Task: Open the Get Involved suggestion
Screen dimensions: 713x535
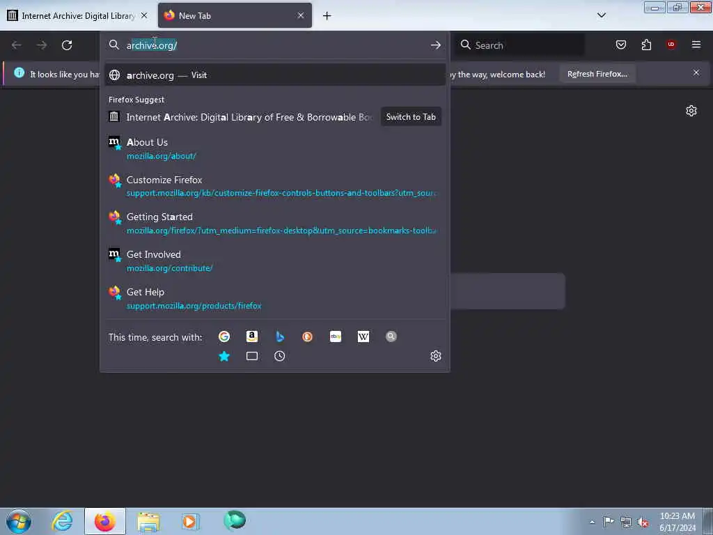Action: coord(274,261)
